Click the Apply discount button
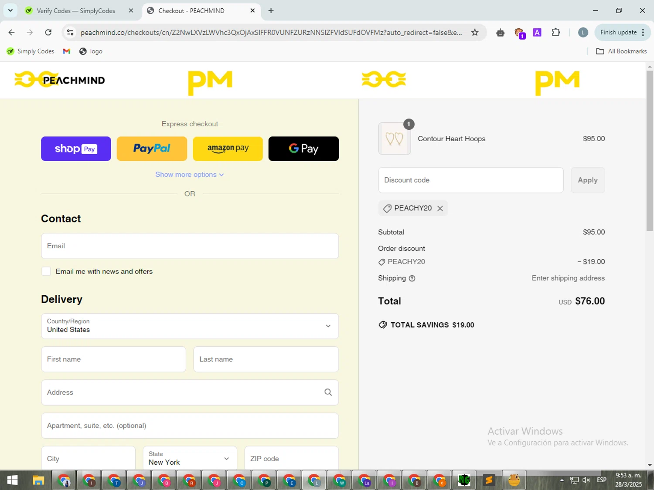This screenshot has height=490, width=654. (588, 180)
